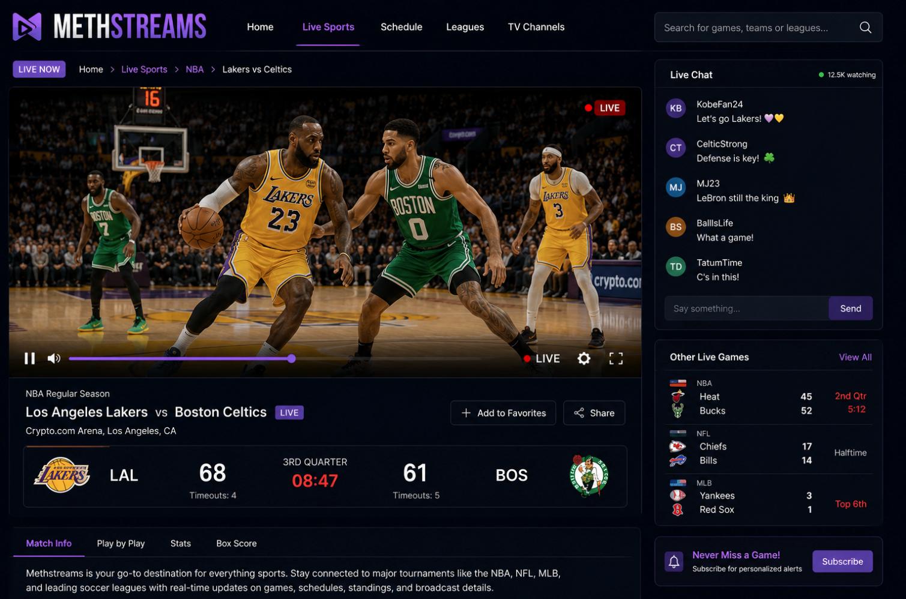Open TatumTime's TD avatar
This screenshot has height=599, width=906.
[676, 266]
